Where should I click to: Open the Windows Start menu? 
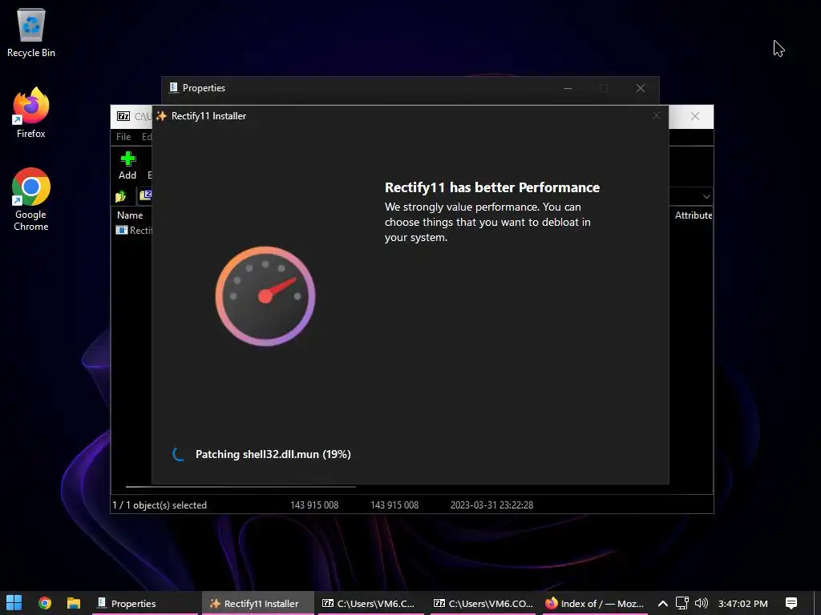tap(14, 603)
